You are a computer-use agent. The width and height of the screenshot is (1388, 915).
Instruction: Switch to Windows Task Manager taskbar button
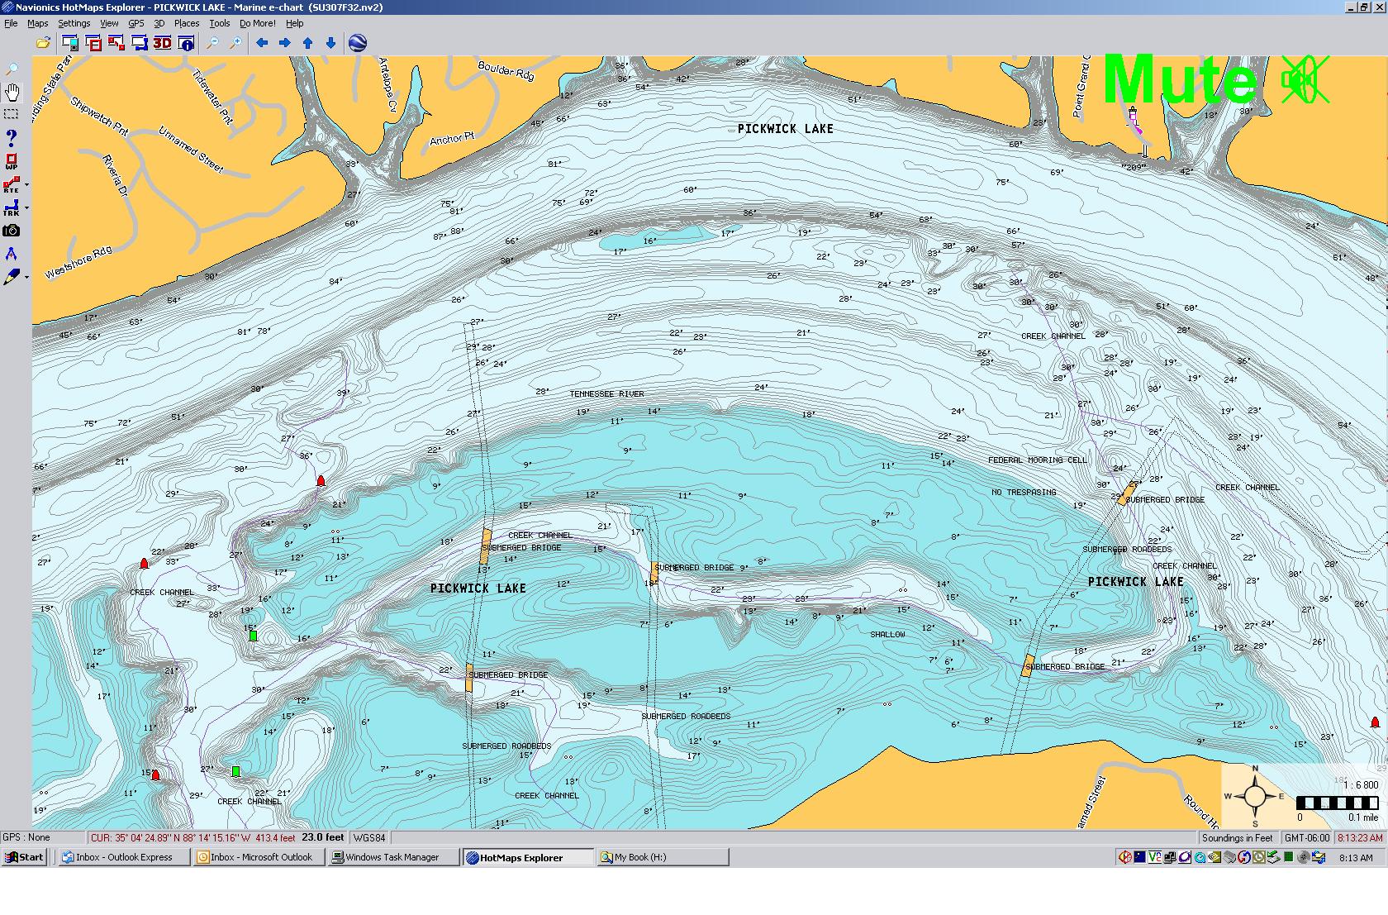(x=392, y=857)
